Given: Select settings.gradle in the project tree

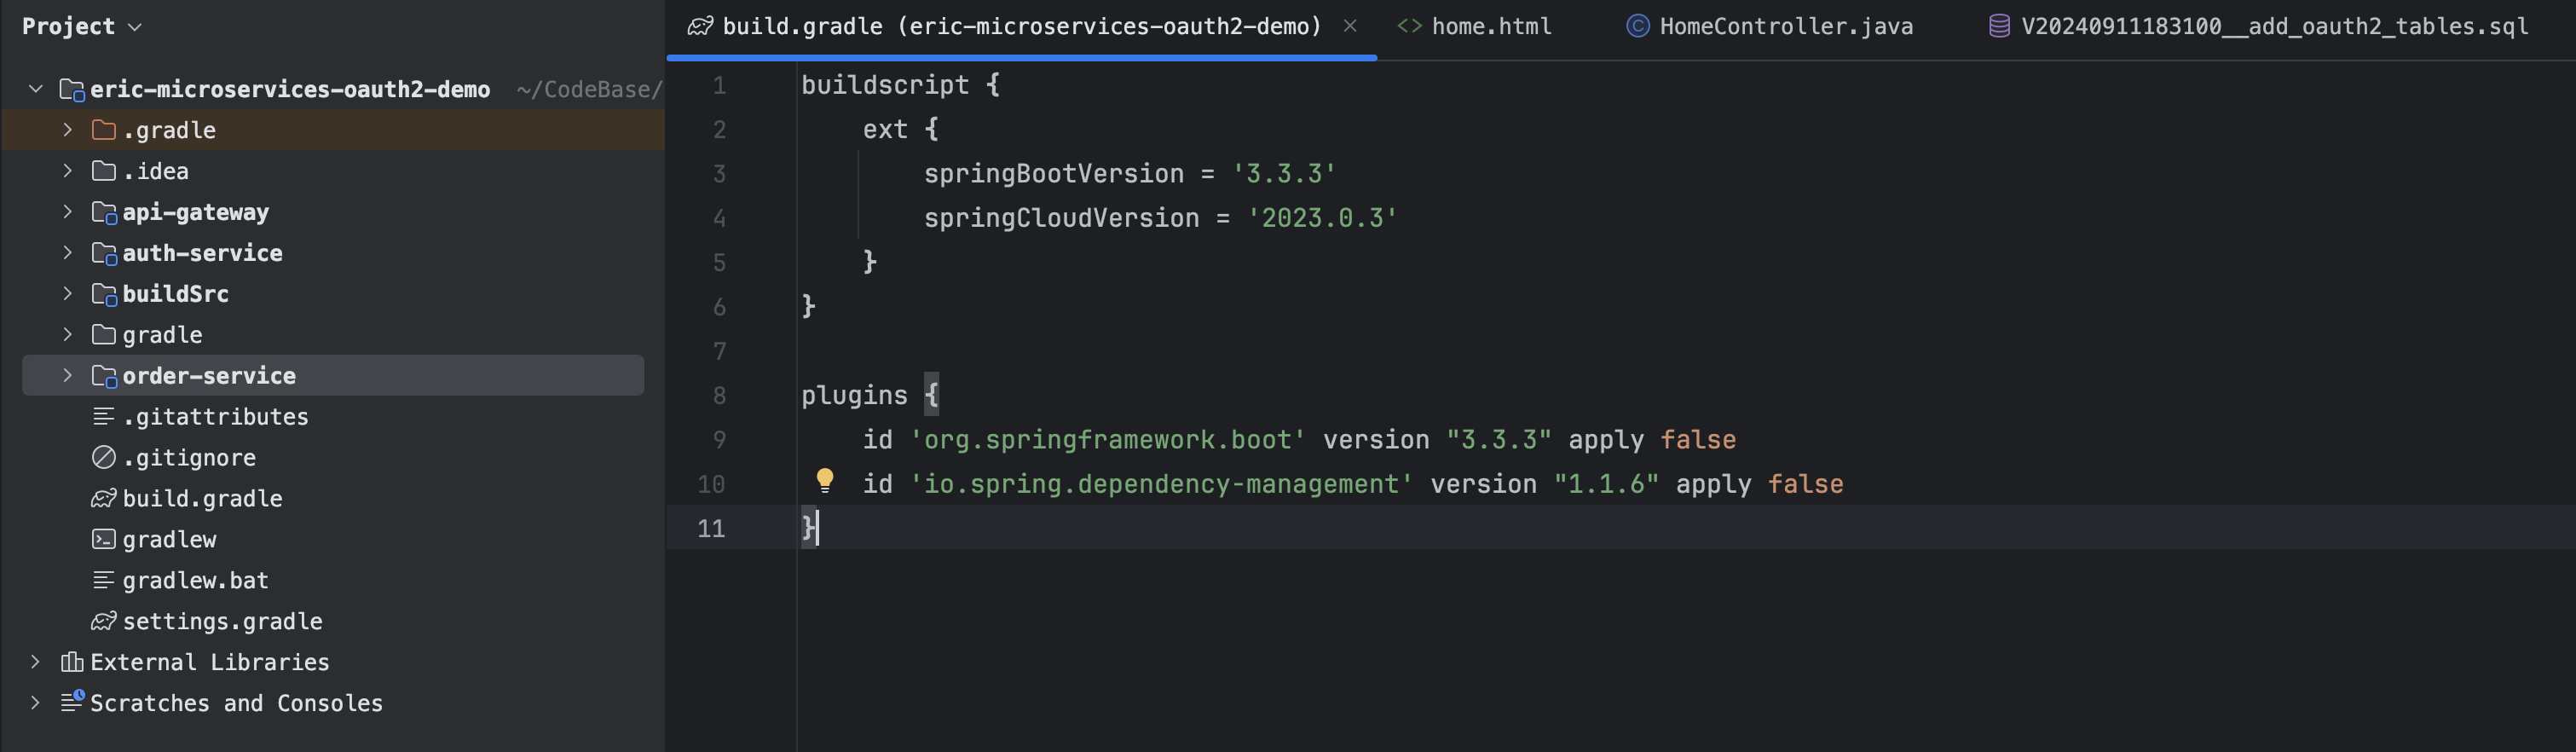Looking at the screenshot, I should [x=222, y=621].
